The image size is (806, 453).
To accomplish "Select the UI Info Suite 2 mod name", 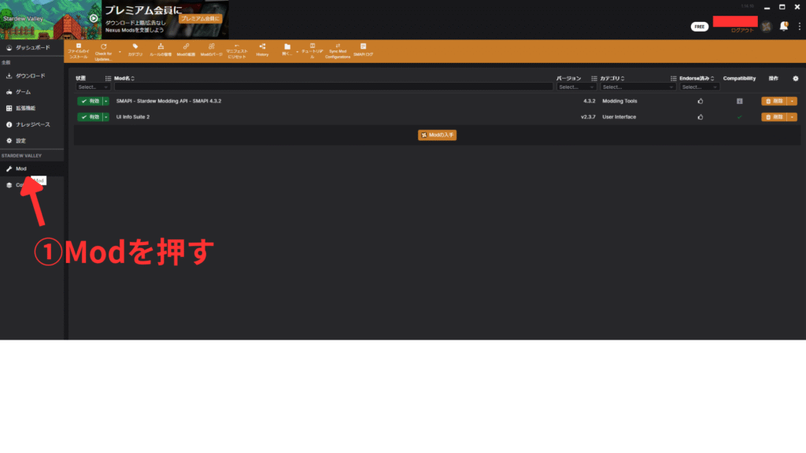I will click(132, 117).
